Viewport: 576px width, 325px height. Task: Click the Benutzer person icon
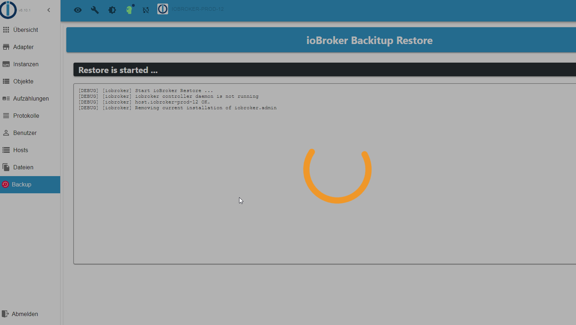[x=6, y=133]
